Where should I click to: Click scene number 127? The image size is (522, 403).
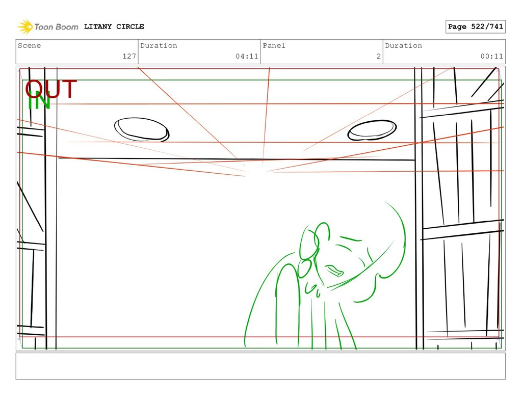click(x=129, y=56)
